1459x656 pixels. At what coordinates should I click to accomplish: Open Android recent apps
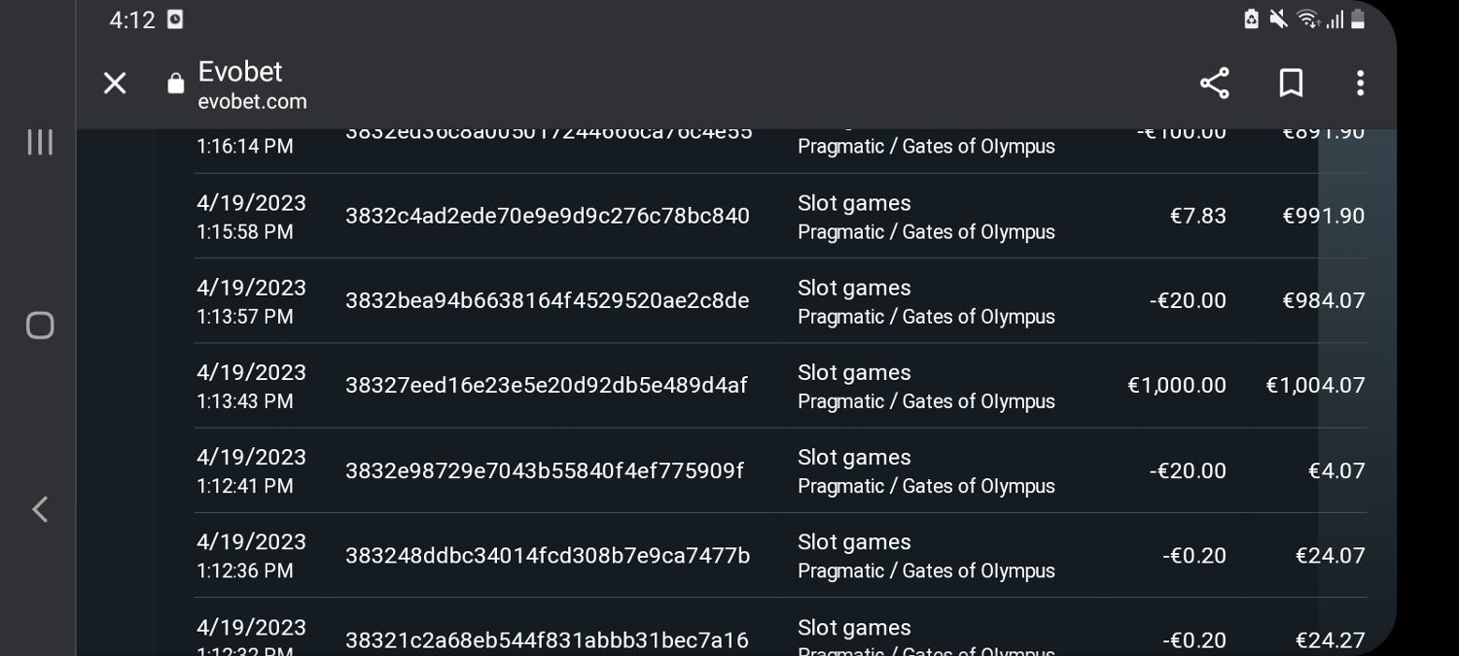tap(40, 142)
